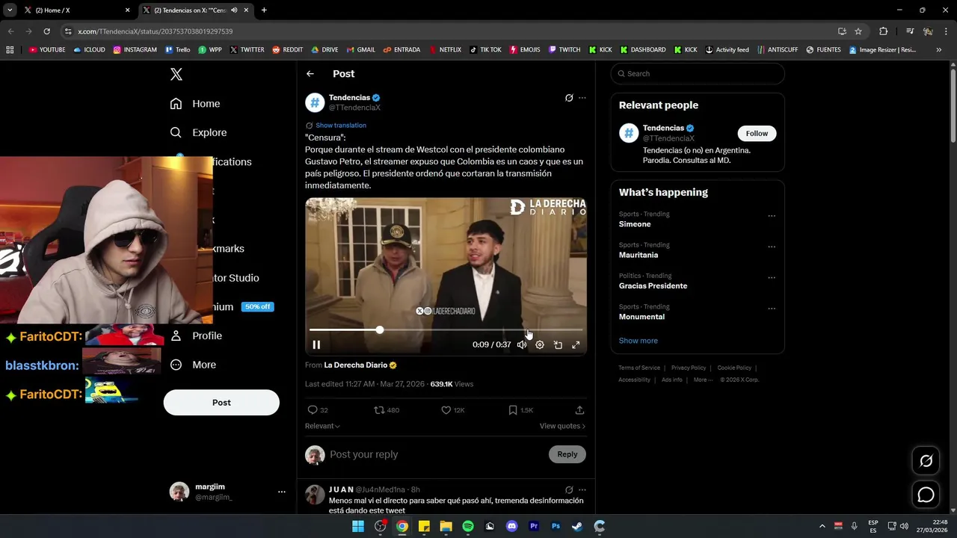Open Premiere Pro from the taskbar
Viewport: 957px width, 538px height.
(534, 526)
